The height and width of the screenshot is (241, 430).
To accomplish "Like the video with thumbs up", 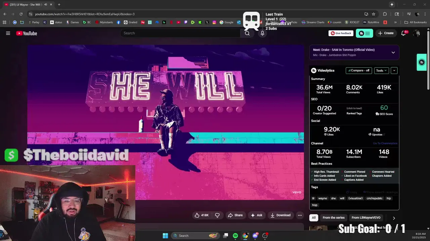I will pos(202,215).
